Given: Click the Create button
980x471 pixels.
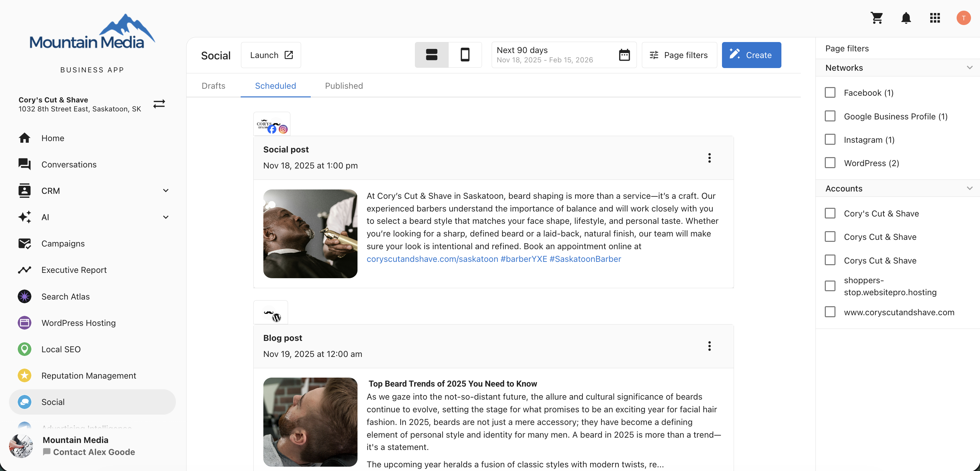Looking at the screenshot, I should pos(751,55).
